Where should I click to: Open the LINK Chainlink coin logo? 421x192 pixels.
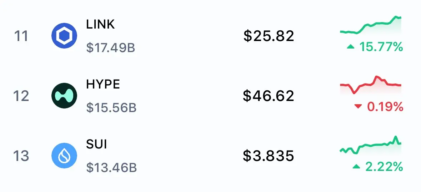(x=64, y=36)
